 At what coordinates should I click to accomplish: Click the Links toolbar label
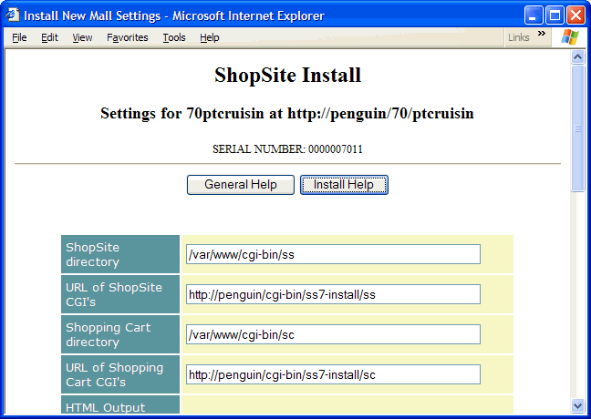[x=518, y=37]
